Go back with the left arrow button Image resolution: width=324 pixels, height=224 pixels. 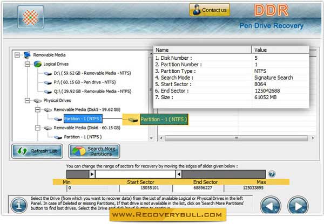271,206
